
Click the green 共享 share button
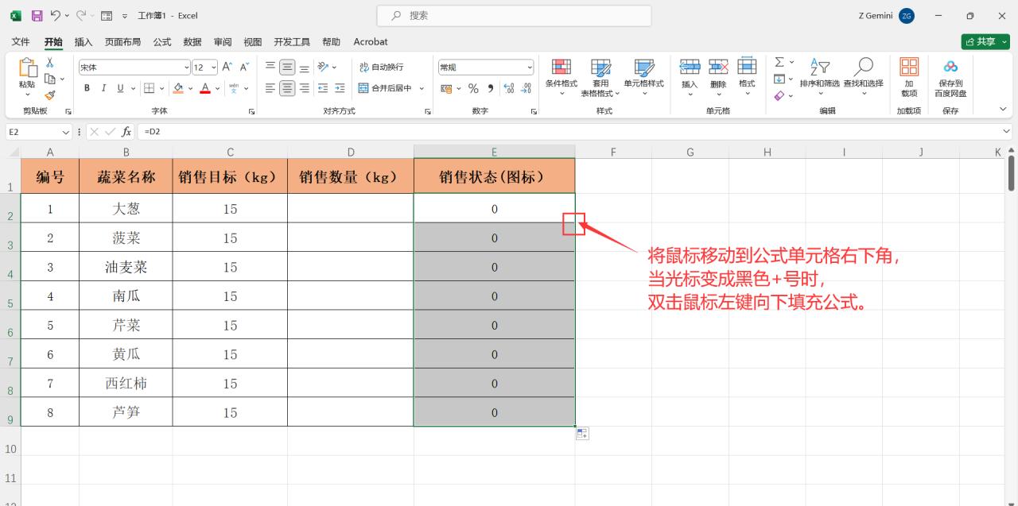click(985, 41)
